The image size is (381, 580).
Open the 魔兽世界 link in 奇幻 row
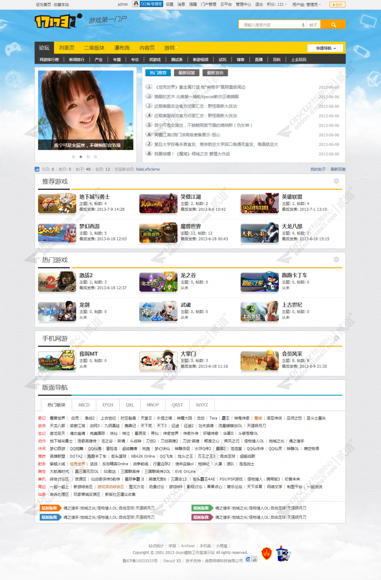(57, 418)
